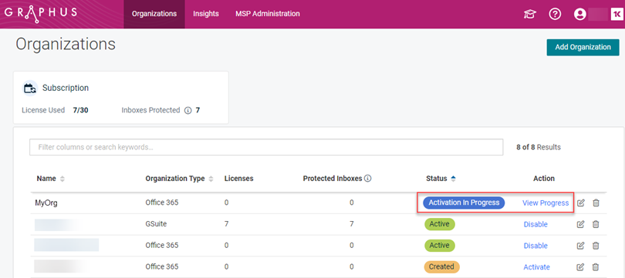
Task: Open the MSP Administration tab
Action: (x=268, y=14)
